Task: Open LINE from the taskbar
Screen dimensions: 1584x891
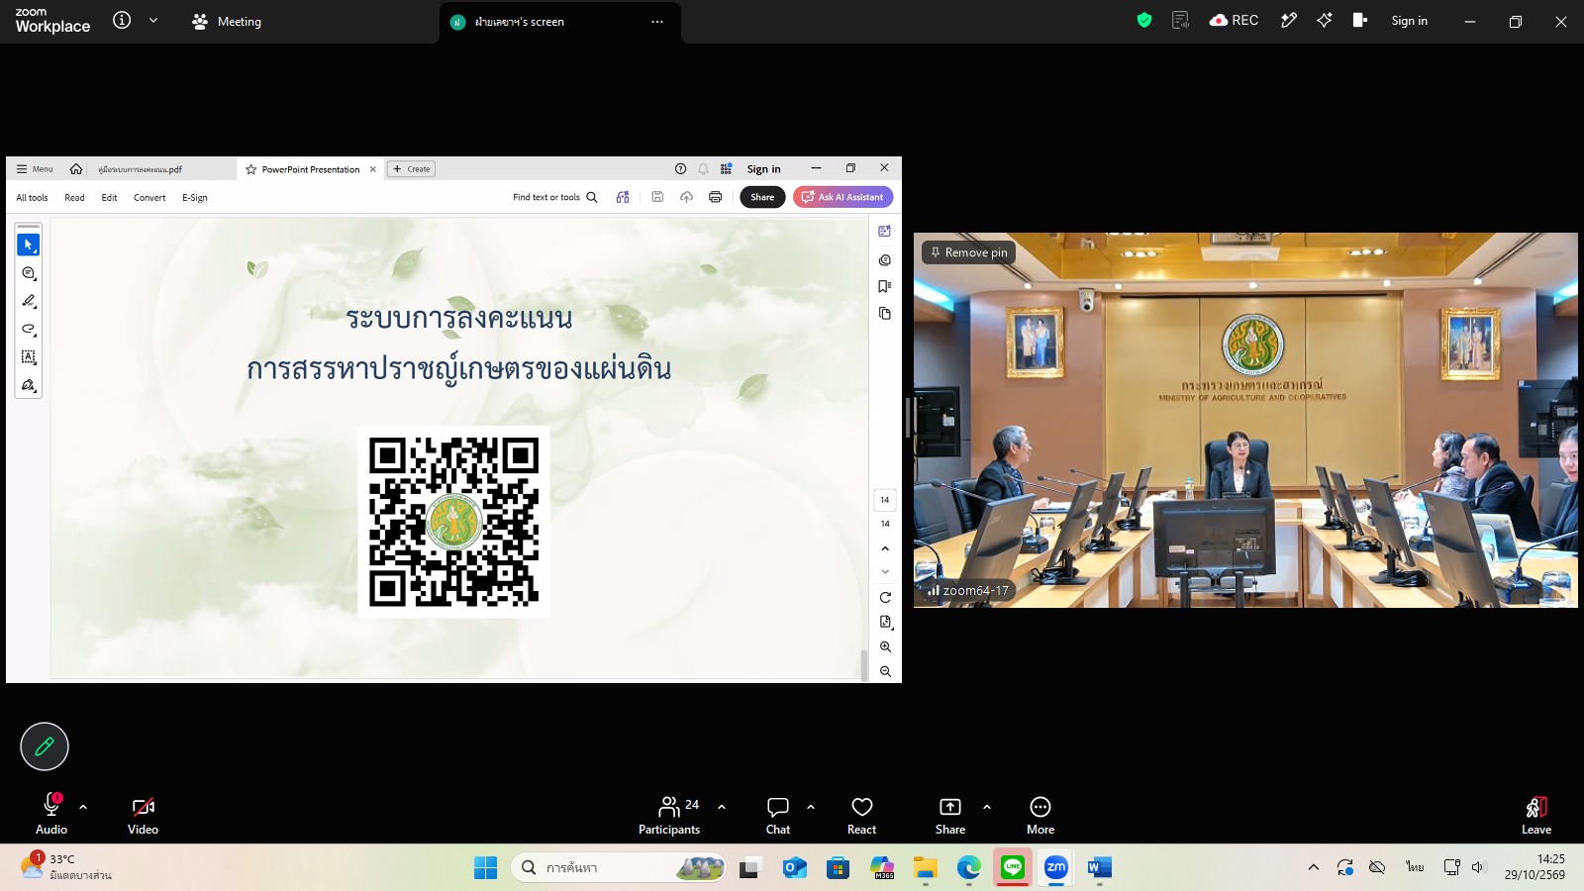Action: click(x=1012, y=868)
